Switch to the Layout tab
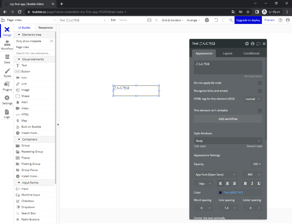The width and height of the screenshot is (292, 224). click(x=228, y=53)
